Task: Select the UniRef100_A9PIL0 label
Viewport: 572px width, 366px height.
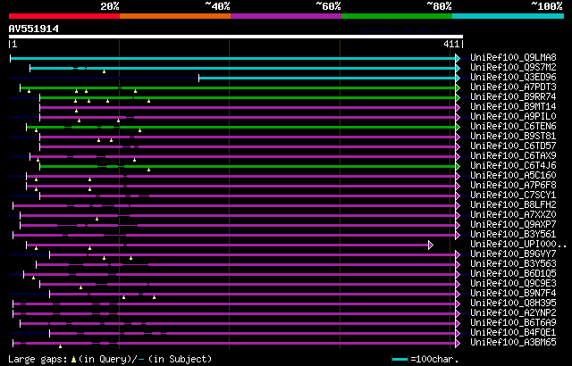Action: (513, 117)
